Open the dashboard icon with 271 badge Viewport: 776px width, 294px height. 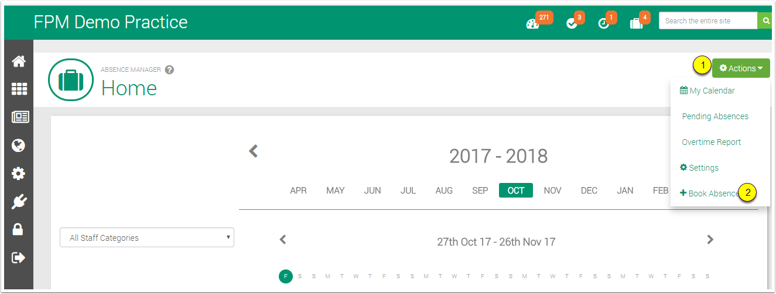click(532, 23)
